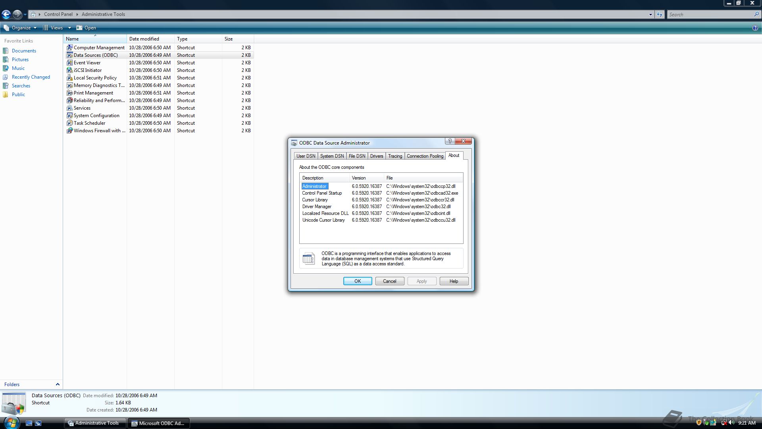
Task: Click the Memory Diagnostics Tool icon
Action: pyautogui.click(x=69, y=85)
